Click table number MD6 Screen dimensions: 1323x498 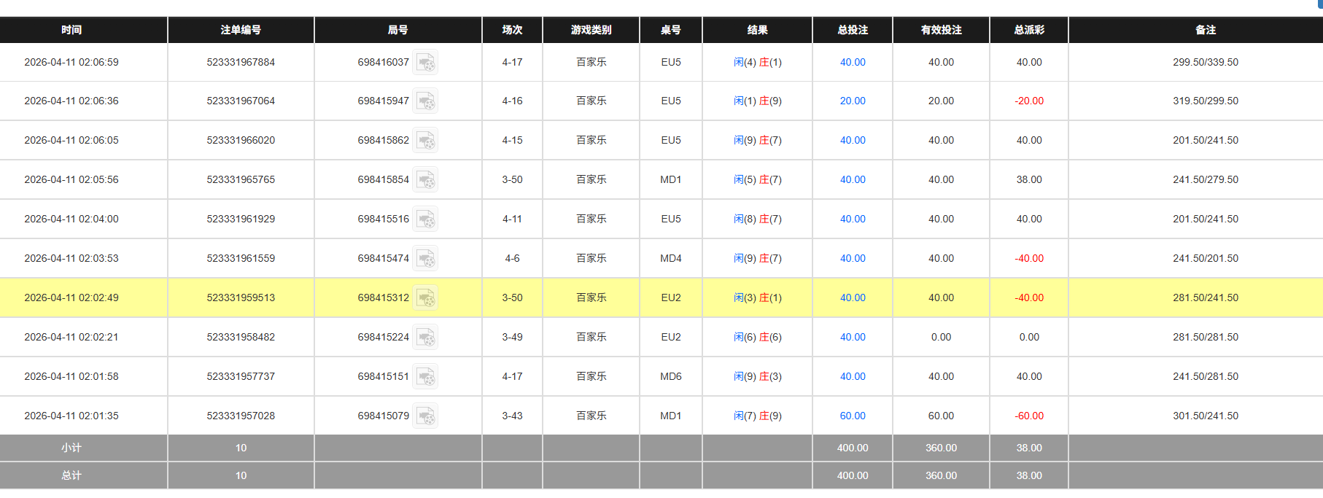point(670,377)
